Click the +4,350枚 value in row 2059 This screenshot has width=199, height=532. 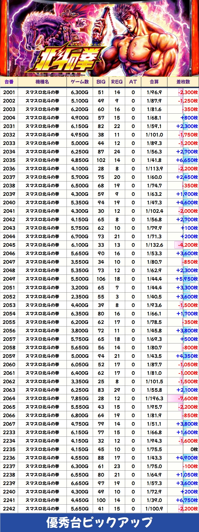coord(187,356)
